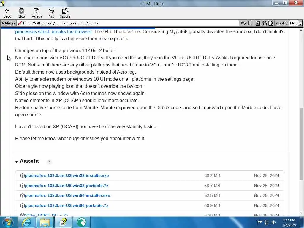This screenshot has height=228, width=304.
Task: Click the taskbar clock showing 9:57 PM
Action: tap(289, 222)
